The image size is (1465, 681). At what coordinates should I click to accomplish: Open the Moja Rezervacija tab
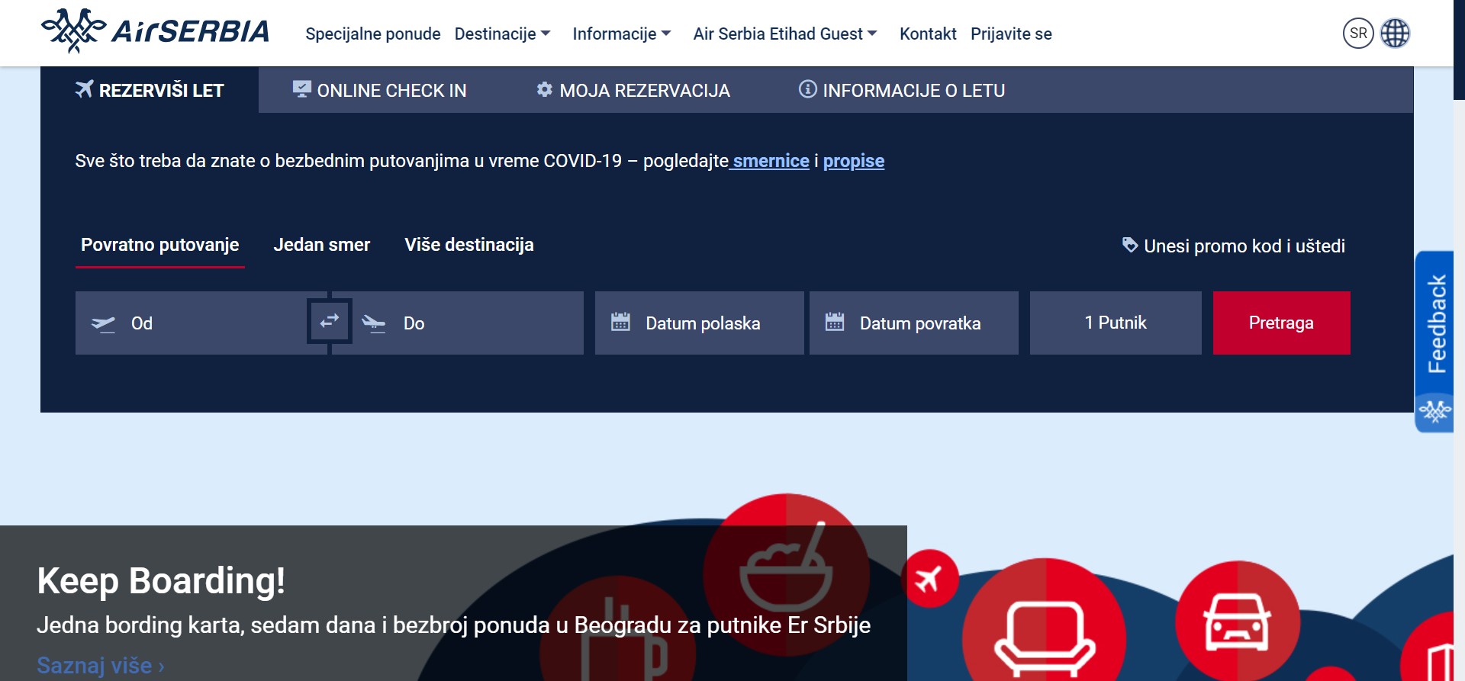633,90
